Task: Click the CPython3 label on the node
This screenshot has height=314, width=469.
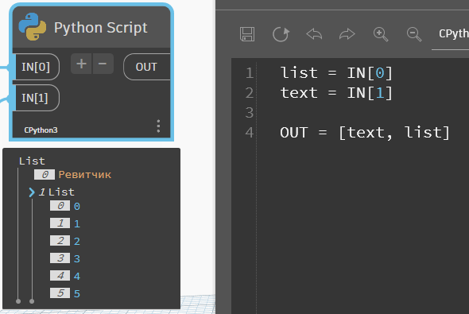Action: point(41,130)
